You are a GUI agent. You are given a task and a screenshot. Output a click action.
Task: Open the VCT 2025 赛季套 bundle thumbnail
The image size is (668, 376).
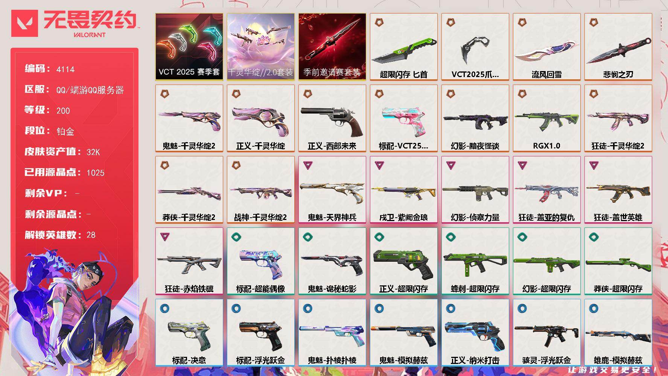coord(189,47)
